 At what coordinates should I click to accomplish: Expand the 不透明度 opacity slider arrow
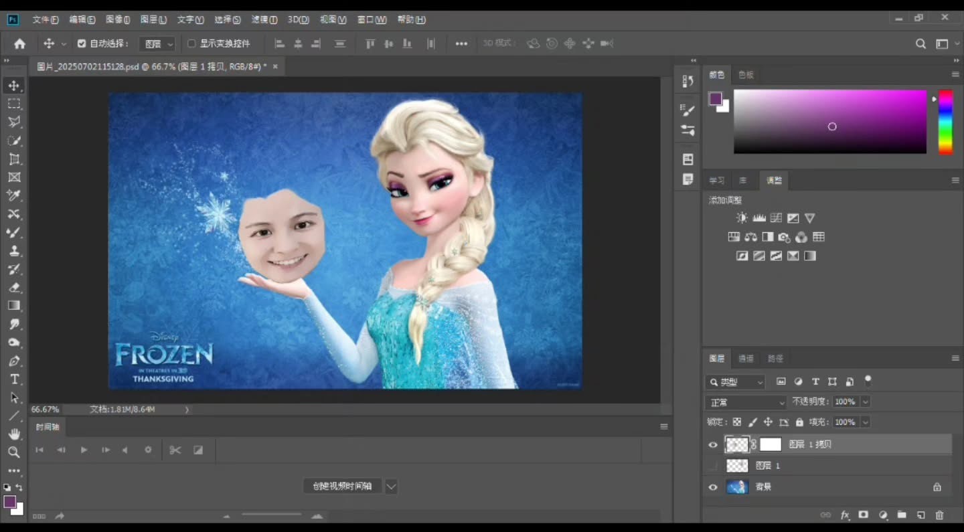coord(865,402)
